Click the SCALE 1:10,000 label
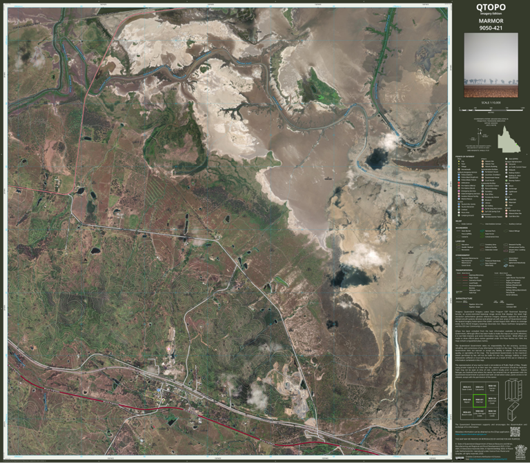The height and width of the screenshot is (463, 530). point(491,103)
